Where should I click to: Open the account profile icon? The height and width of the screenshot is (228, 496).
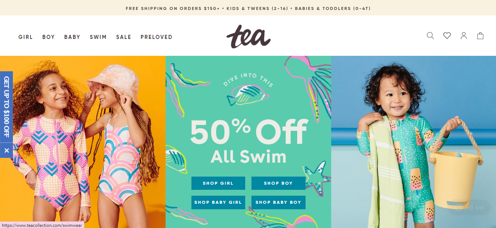click(464, 36)
